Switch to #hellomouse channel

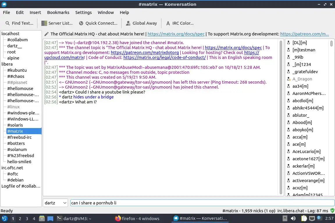20,88
